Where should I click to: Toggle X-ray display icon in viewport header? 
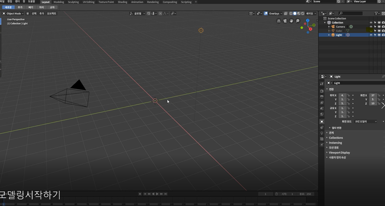(286, 13)
